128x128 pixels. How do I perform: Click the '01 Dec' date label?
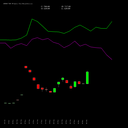click(78, 122)
